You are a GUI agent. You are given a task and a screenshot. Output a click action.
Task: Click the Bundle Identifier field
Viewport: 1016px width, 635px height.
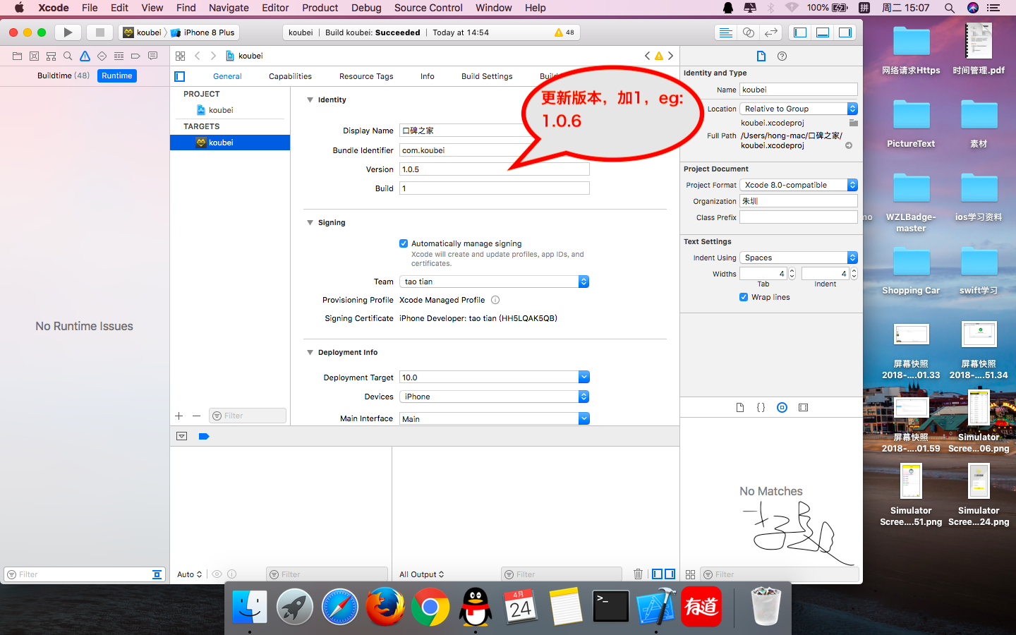(x=494, y=150)
